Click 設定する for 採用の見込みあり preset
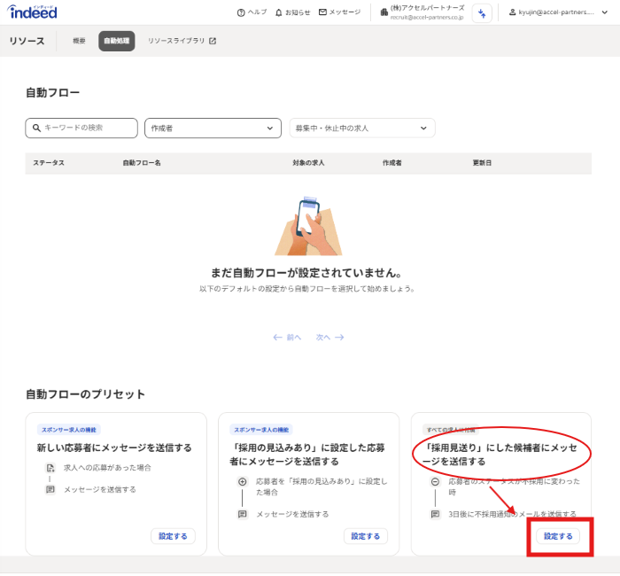620x576 pixels. [x=365, y=536]
